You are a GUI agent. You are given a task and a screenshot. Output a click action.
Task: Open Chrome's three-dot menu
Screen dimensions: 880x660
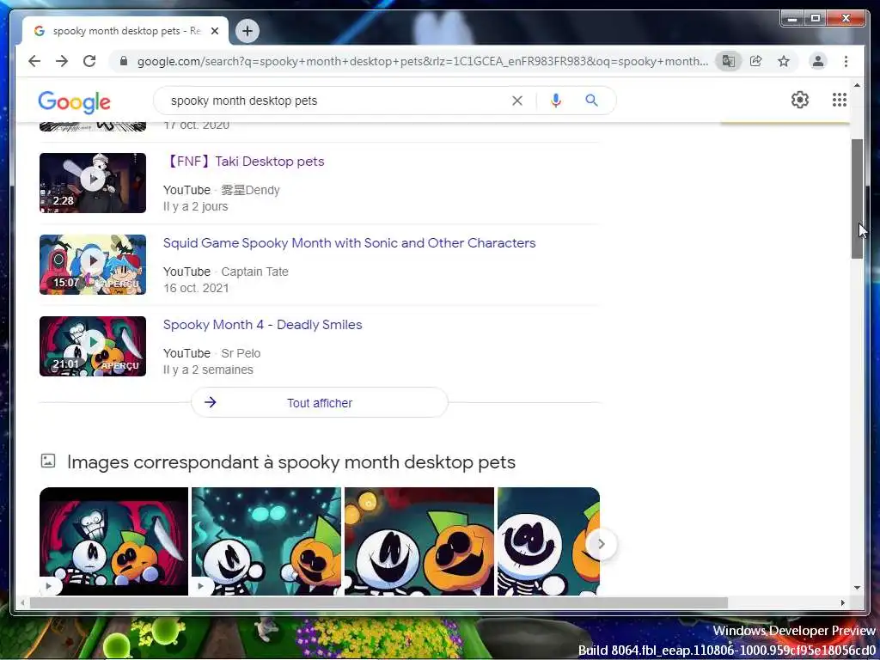click(x=846, y=61)
